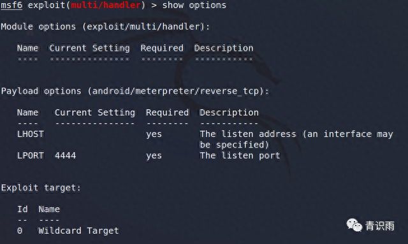Click the target Id value 0

[x=20, y=231]
